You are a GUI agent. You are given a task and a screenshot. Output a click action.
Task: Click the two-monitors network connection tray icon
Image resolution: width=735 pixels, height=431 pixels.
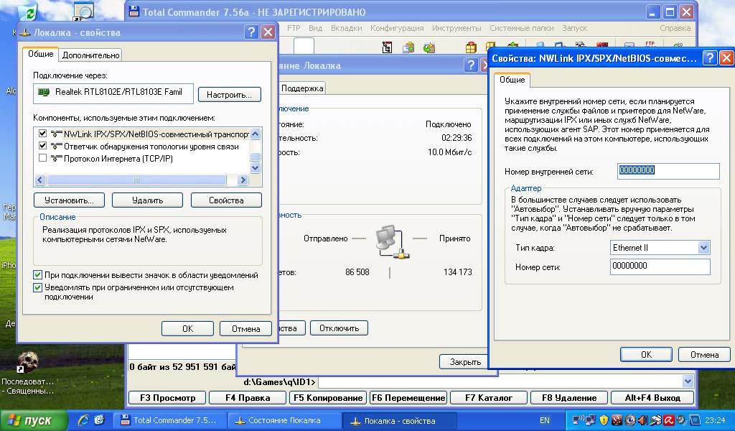pos(591,420)
